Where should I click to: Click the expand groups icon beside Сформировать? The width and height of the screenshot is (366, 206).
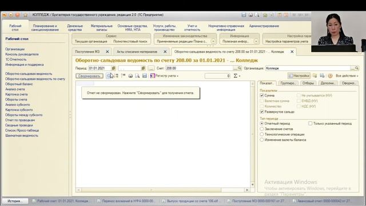(x=109, y=76)
